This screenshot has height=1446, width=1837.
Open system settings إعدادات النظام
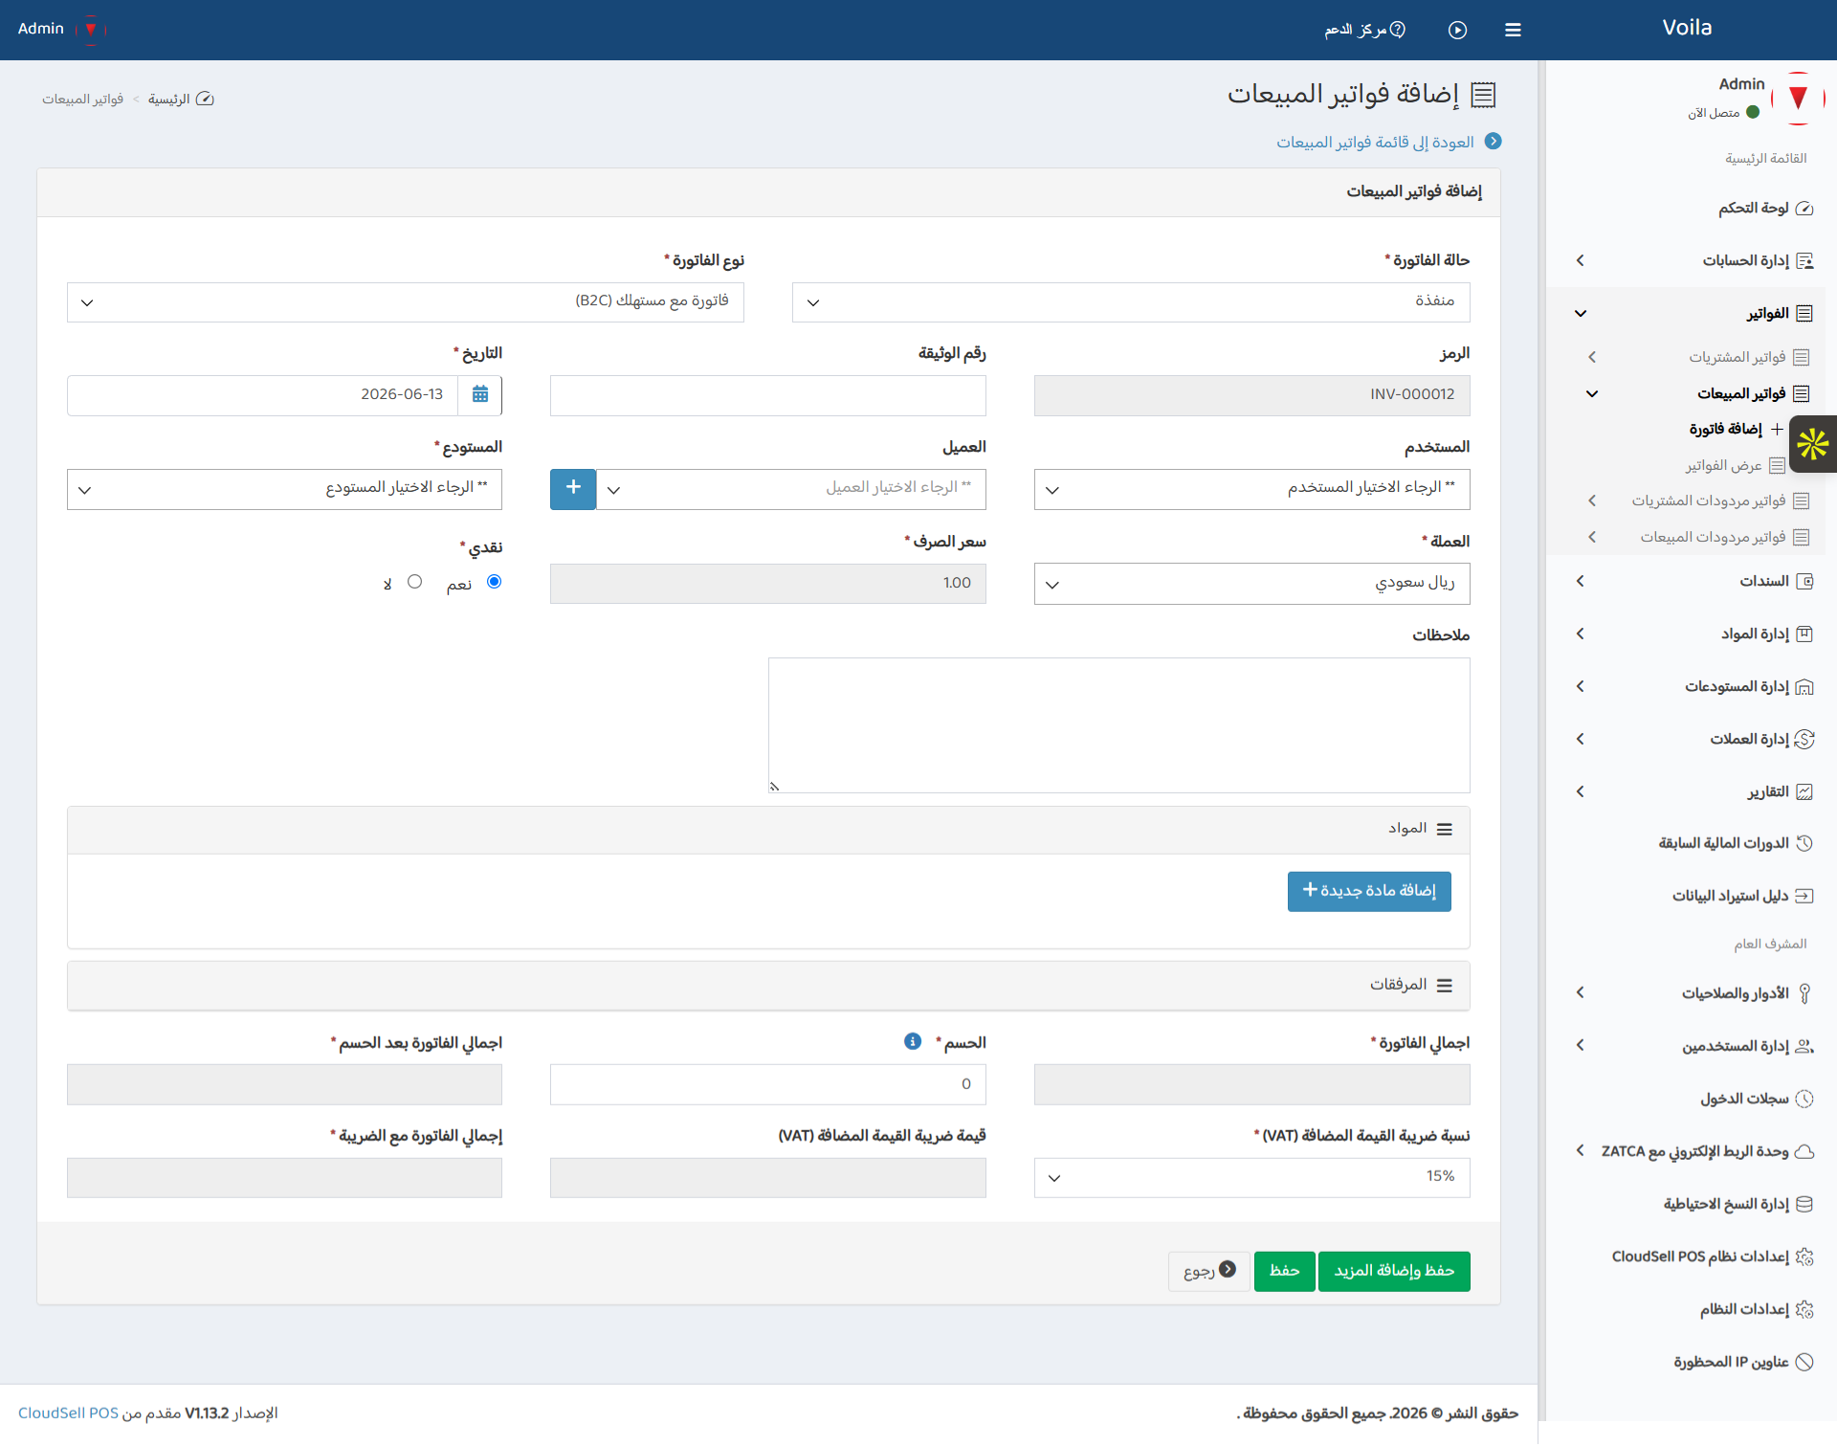[x=1756, y=1309]
